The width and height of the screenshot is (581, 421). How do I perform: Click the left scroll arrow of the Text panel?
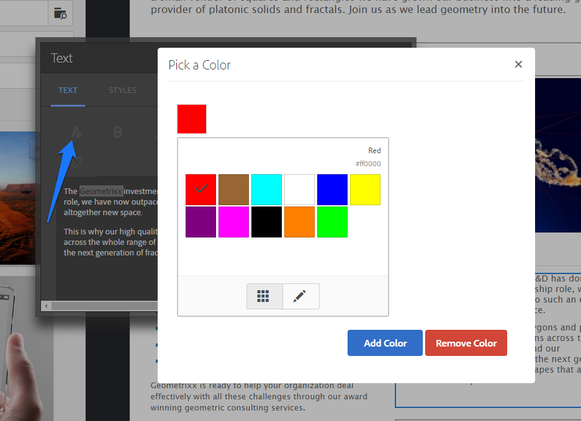[x=46, y=306]
